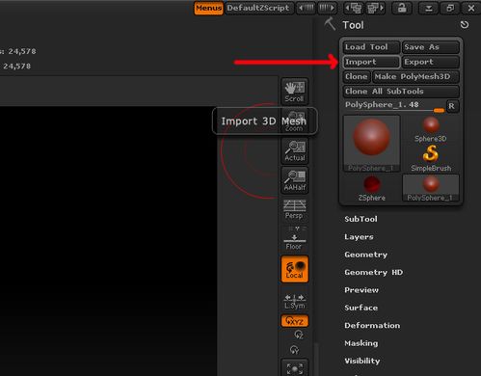Click the R restore configuration button
This screenshot has width=481, height=376.
(x=452, y=106)
